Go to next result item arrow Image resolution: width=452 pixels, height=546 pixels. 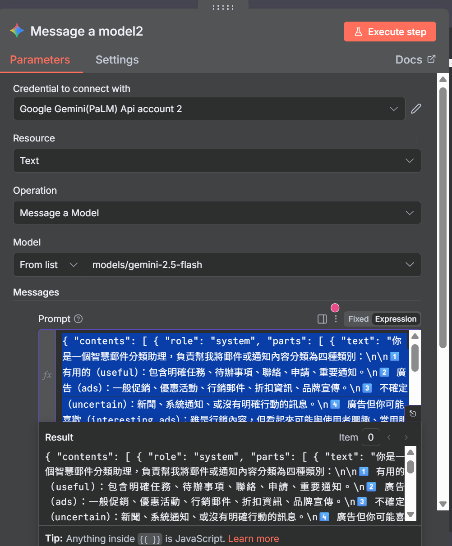click(x=406, y=437)
